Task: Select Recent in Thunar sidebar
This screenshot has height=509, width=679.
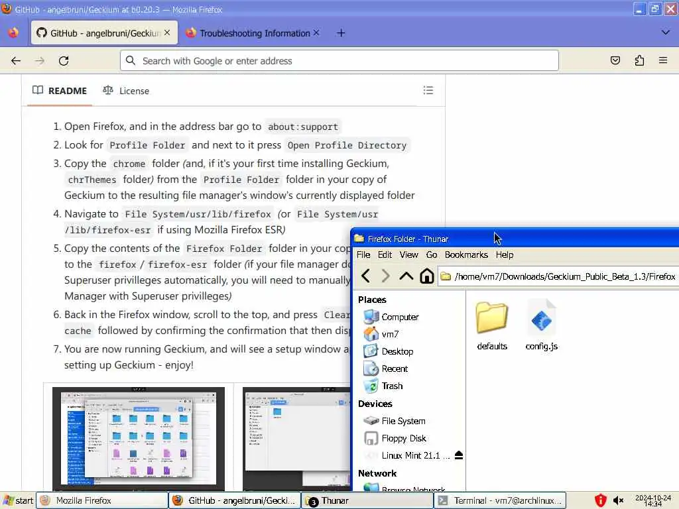Action: (x=385, y=368)
